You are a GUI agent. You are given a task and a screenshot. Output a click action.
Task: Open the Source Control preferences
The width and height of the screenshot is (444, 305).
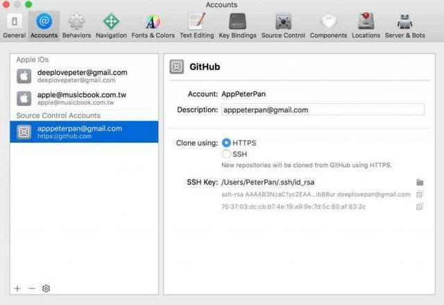tap(283, 26)
